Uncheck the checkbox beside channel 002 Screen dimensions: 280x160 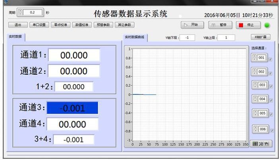click(x=270, y=73)
